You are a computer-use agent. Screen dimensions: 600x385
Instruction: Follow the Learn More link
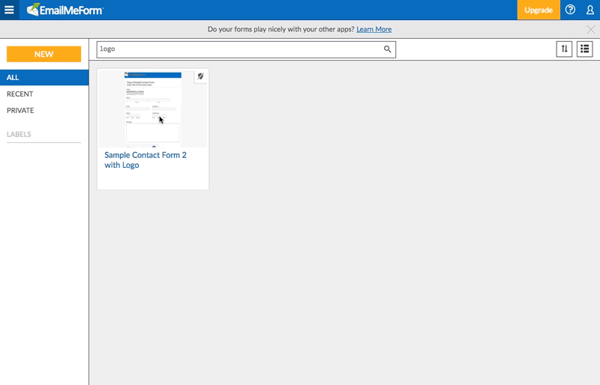pos(373,29)
